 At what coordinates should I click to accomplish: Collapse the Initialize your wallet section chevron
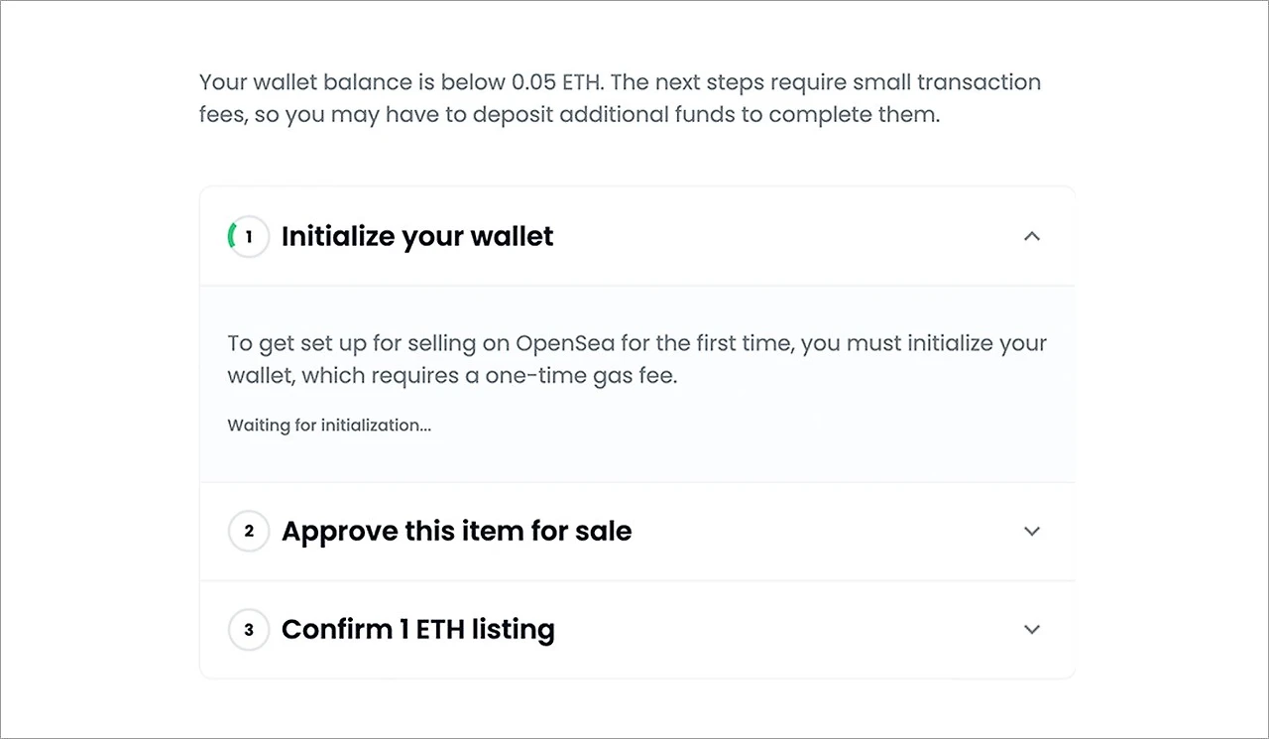point(1032,236)
